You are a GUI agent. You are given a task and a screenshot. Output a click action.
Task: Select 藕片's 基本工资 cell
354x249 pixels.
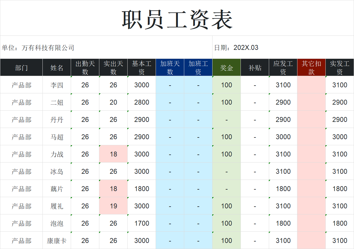pos(142,189)
